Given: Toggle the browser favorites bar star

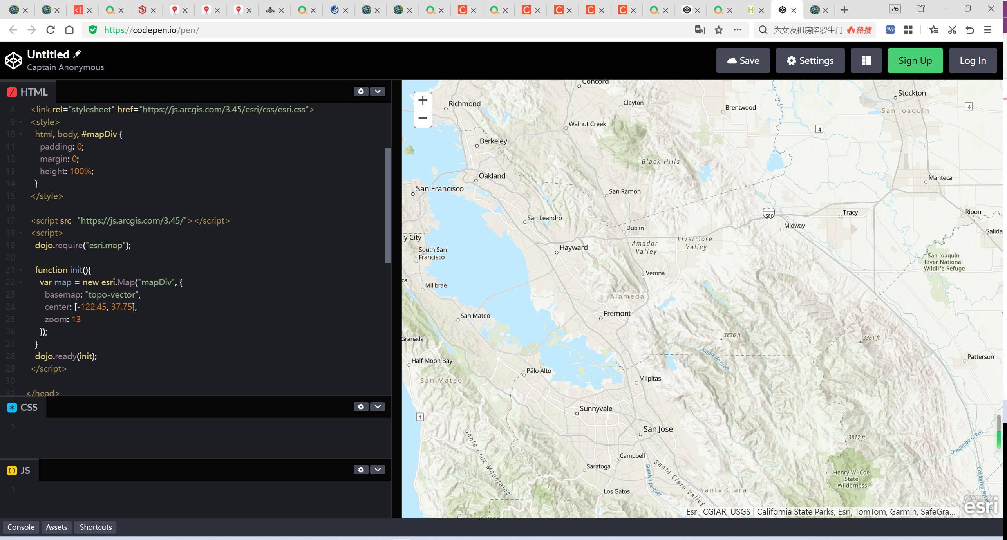Looking at the screenshot, I should click(x=934, y=29).
